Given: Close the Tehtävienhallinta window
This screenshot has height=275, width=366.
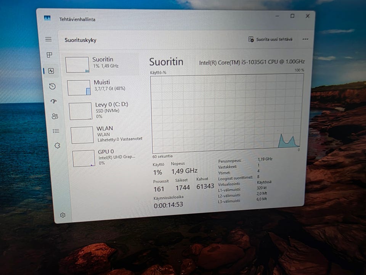Looking at the screenshot, I should (308, 16).
